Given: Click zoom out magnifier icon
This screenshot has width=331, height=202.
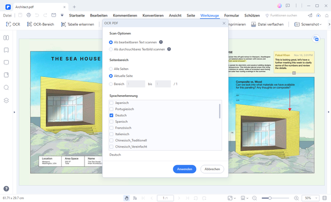Looking at the screenshot, I should click(255, 198).
